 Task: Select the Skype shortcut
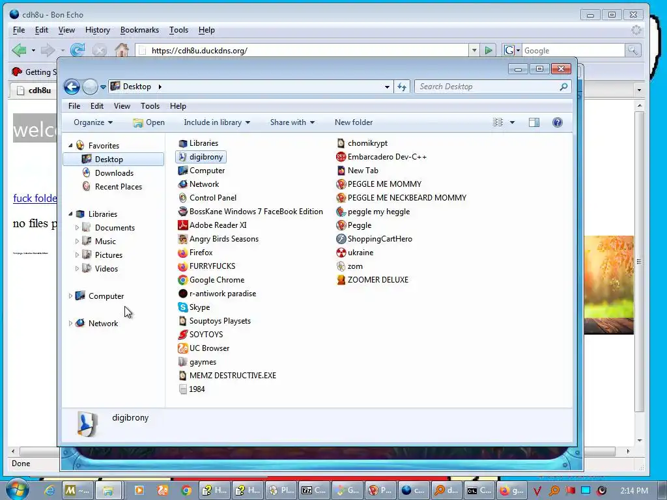(194, 307)
